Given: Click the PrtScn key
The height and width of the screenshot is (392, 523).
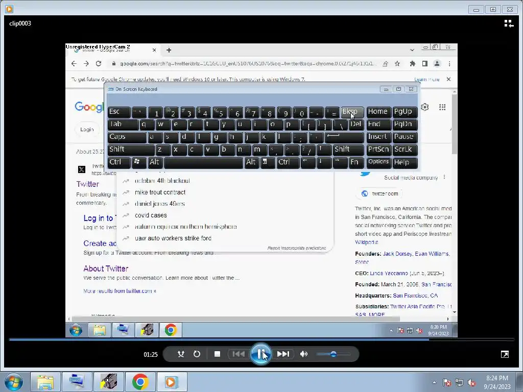Looking at the screenshot, I should tap(378, 150).
